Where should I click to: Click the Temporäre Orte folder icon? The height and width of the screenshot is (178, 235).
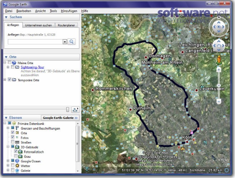click(14, 80)
